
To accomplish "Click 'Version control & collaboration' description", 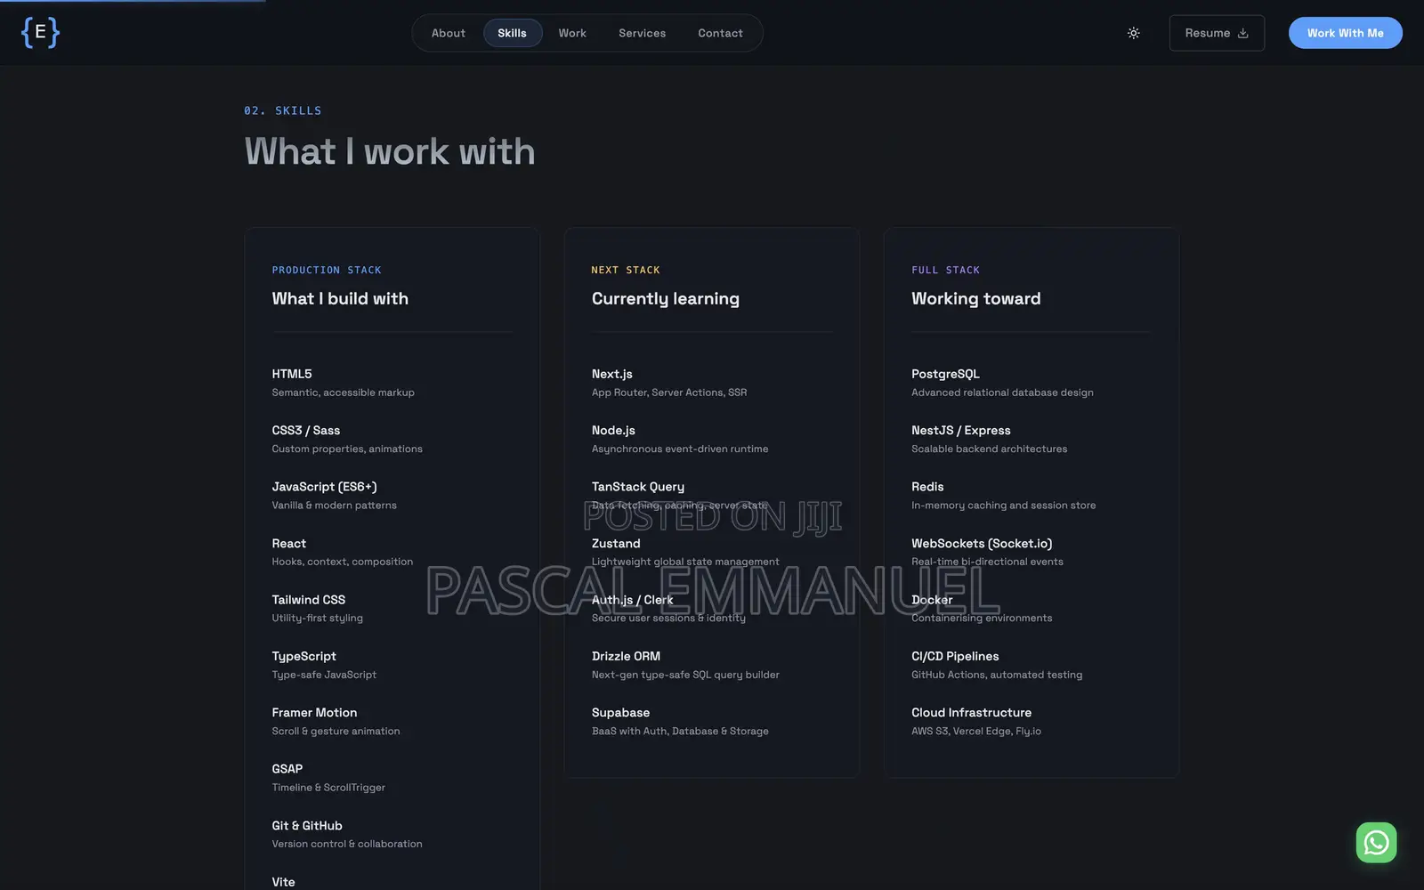I will click(x=347, y=844).
